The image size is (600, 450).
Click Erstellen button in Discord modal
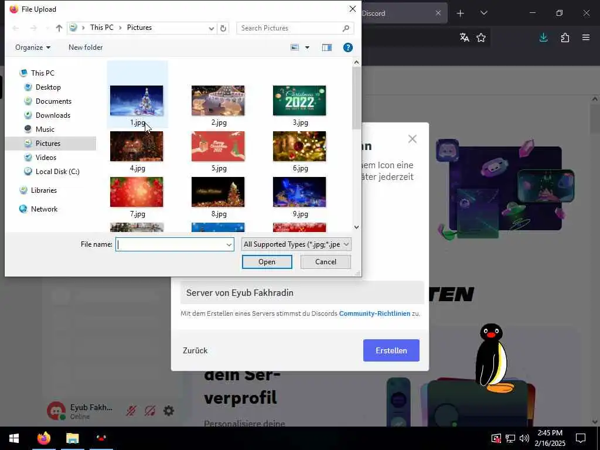coord(391,350)
